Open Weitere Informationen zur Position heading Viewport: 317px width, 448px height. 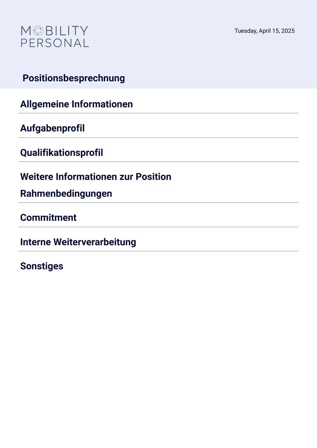(96, 177)
